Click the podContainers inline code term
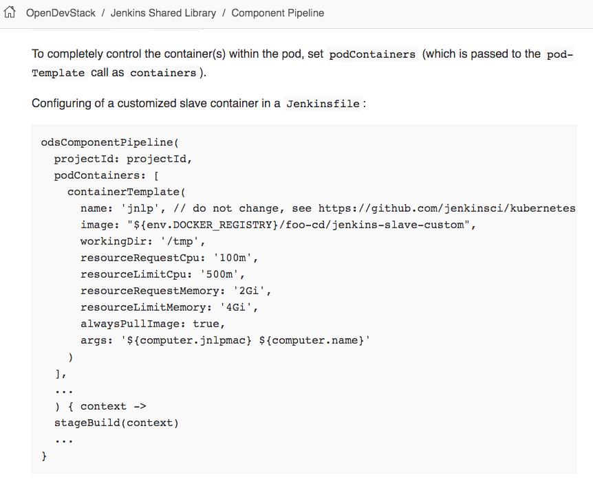Image resolution: width=593 pixels, height=479 pixels. point(371,54)
